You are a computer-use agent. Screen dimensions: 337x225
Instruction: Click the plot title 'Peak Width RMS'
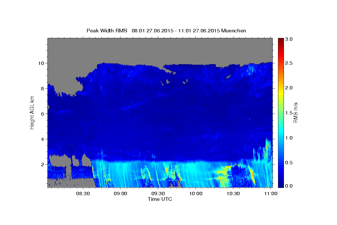click(x=107, y=31)
